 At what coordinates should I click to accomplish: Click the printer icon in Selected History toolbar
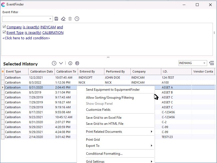click(77, 63)
